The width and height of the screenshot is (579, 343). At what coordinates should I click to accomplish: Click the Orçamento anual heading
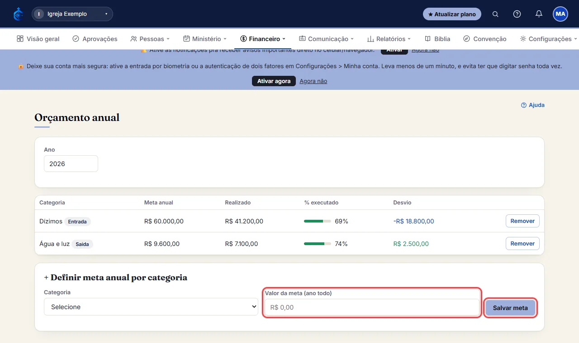pos(77,118)
